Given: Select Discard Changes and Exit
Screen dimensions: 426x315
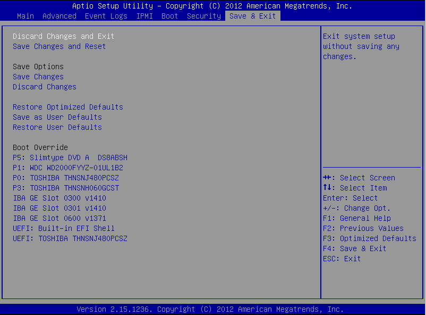Looking at the screenshot, I should coord(64,36).
